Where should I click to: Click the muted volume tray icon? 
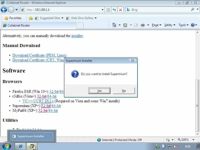(175, 147)
